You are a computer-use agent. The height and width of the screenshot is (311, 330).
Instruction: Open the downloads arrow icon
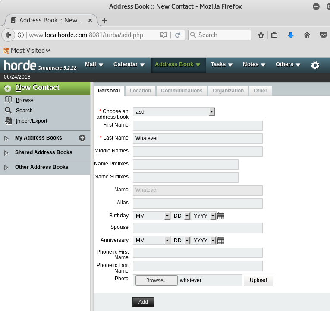click(x=291, y=35)
